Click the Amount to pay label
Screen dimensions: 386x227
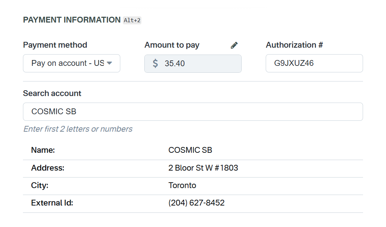point(172,45)
